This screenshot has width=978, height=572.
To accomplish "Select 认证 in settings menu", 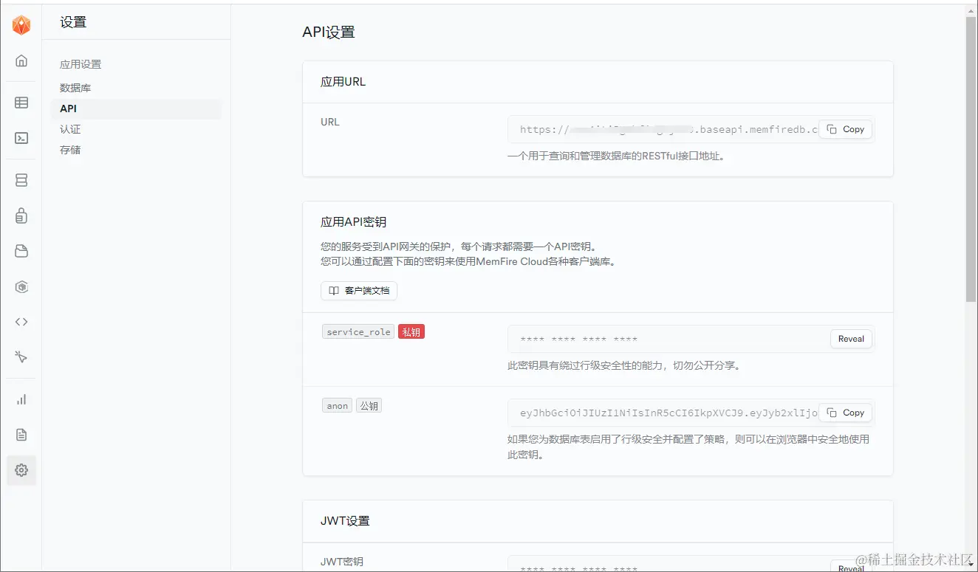I will click(70, 129).
